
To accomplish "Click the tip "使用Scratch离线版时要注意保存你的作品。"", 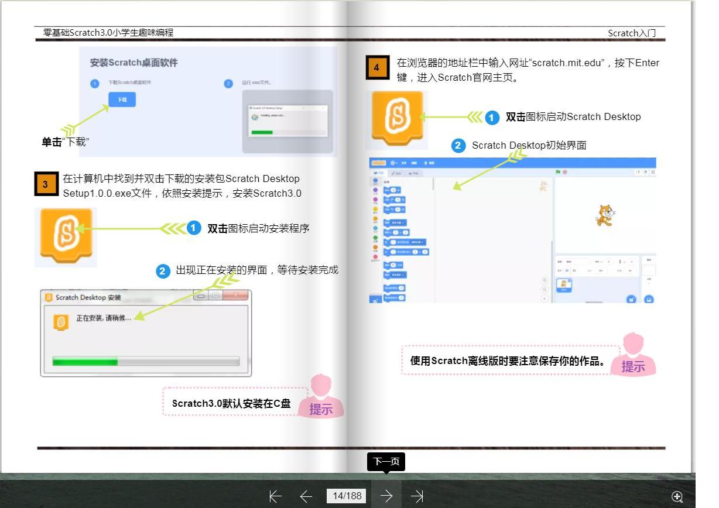I will (508, 361).
